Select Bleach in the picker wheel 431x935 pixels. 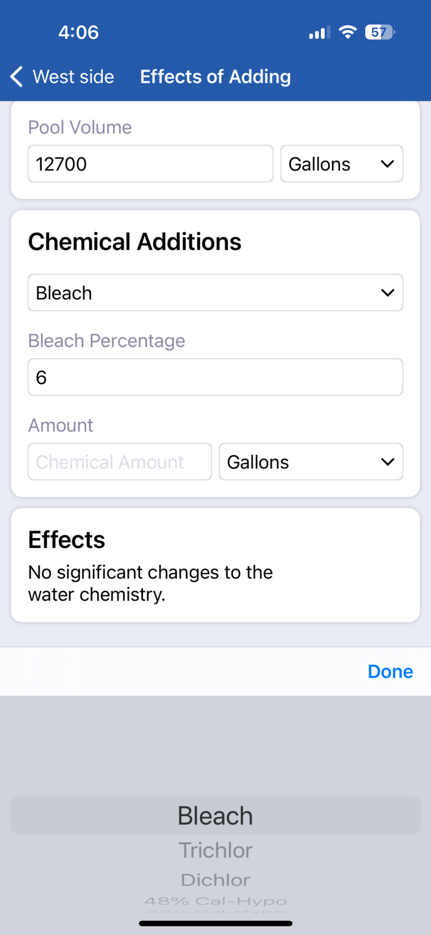coord(215,815)
